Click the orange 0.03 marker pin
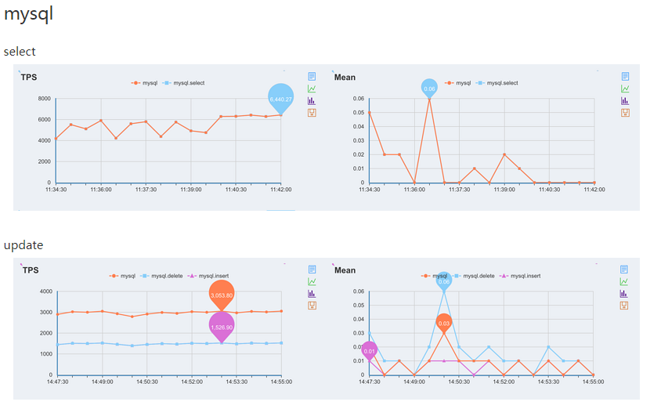 (x=444, y=323)
